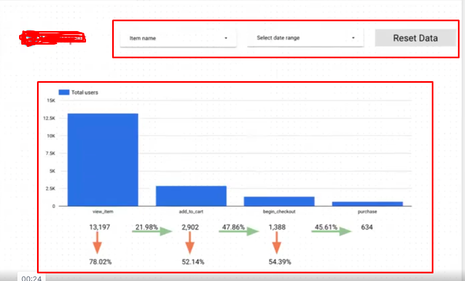Screen dimensions: 465x281
Task: Click the begin_checkout bar in chart
Action: 279,201
